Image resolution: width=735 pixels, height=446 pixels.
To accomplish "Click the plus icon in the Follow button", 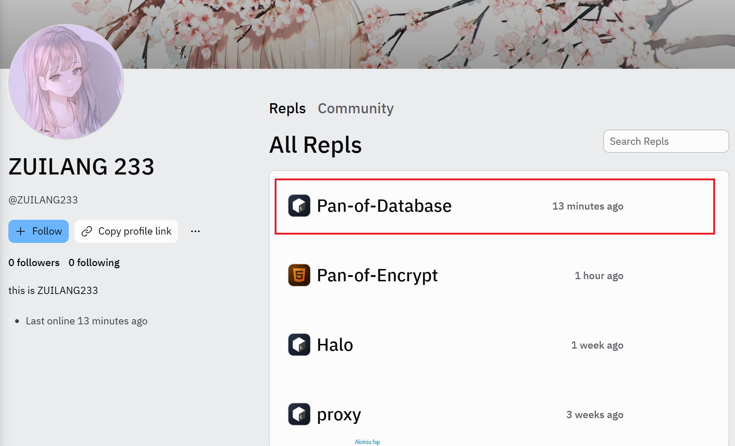I will click(x=21, y=231).
